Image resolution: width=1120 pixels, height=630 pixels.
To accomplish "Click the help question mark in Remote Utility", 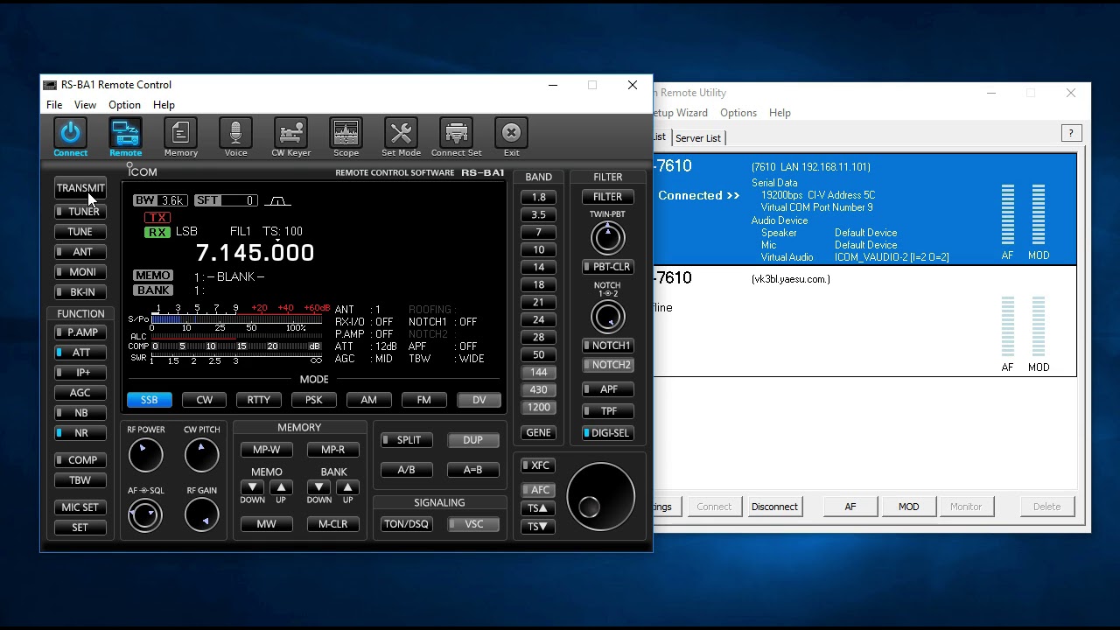I will [1071, 133].
